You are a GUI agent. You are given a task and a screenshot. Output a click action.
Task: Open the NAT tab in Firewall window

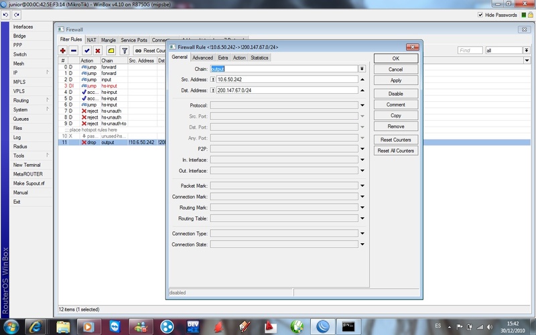click(x=91, y=40)
